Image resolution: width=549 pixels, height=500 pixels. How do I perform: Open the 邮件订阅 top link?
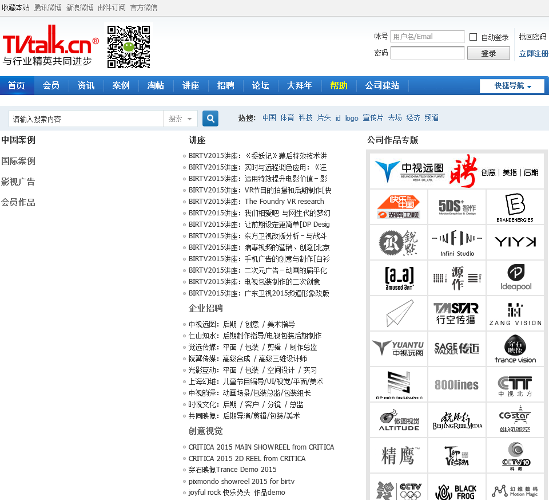pos(112,7)
